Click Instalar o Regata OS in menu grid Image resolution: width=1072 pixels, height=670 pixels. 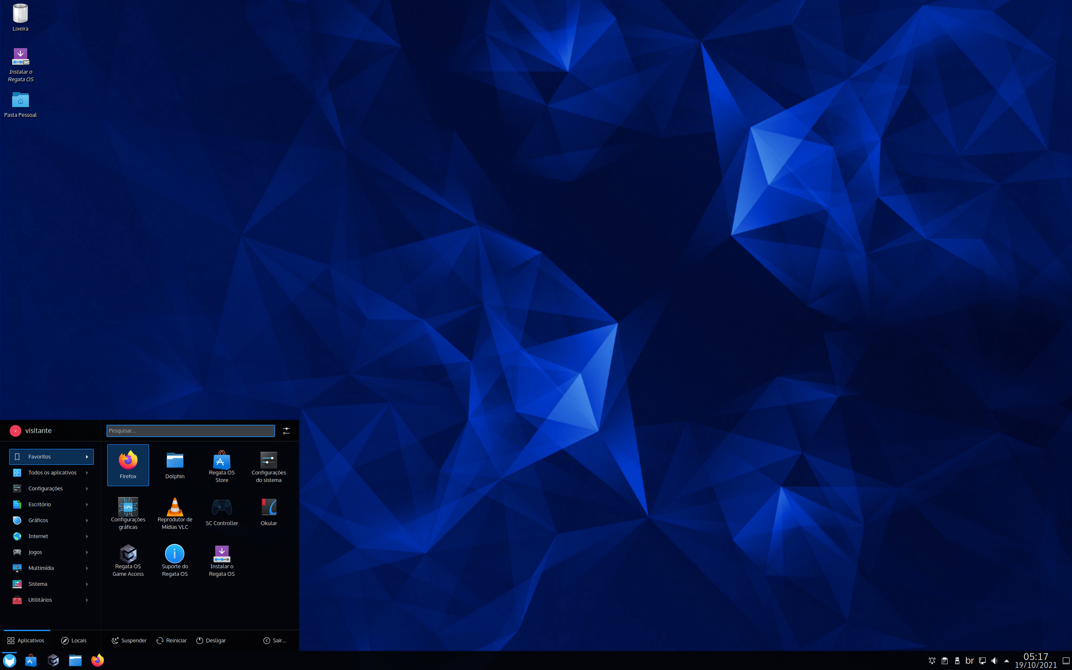tap(222, 559)
